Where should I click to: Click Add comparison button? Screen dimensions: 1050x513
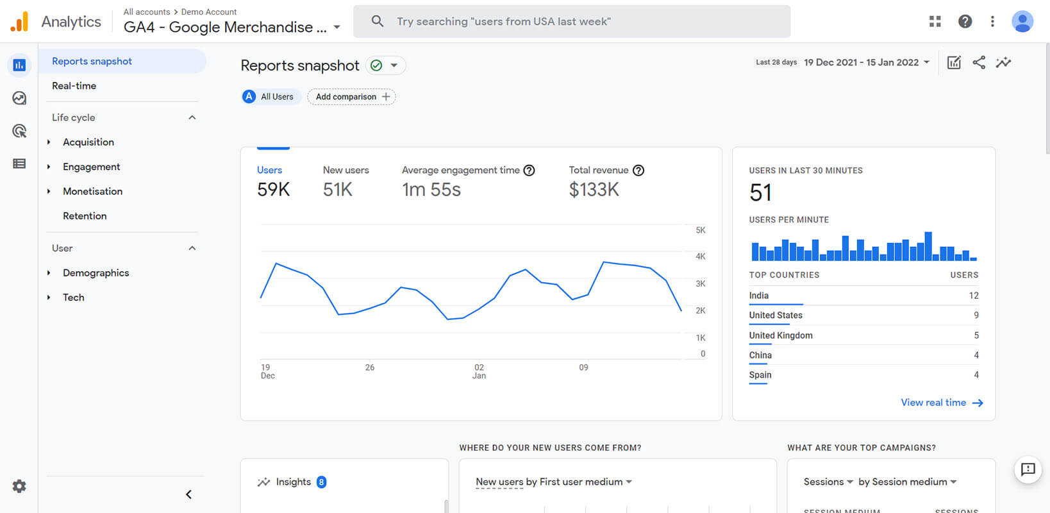[351, 97]
